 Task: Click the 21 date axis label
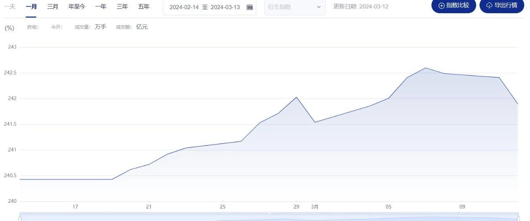[149, 207]
